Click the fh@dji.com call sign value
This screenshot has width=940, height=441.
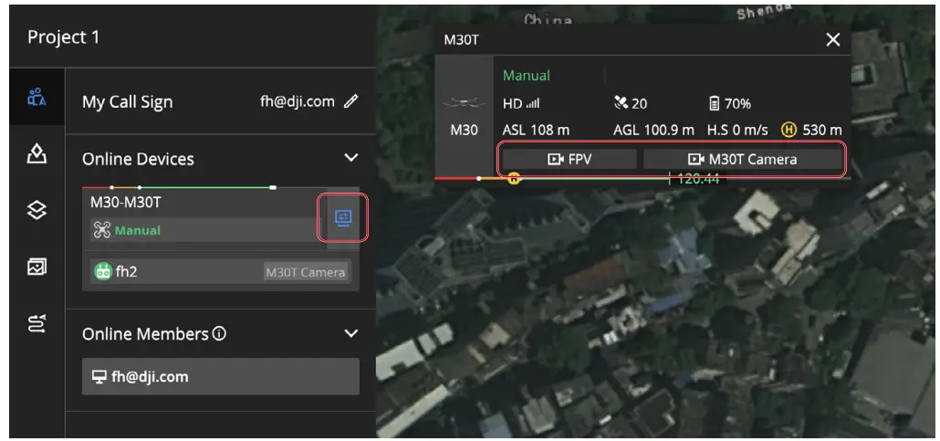(298, 101)
